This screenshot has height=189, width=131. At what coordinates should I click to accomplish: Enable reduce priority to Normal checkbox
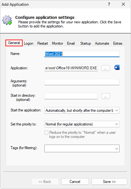[x=46, y=132]
